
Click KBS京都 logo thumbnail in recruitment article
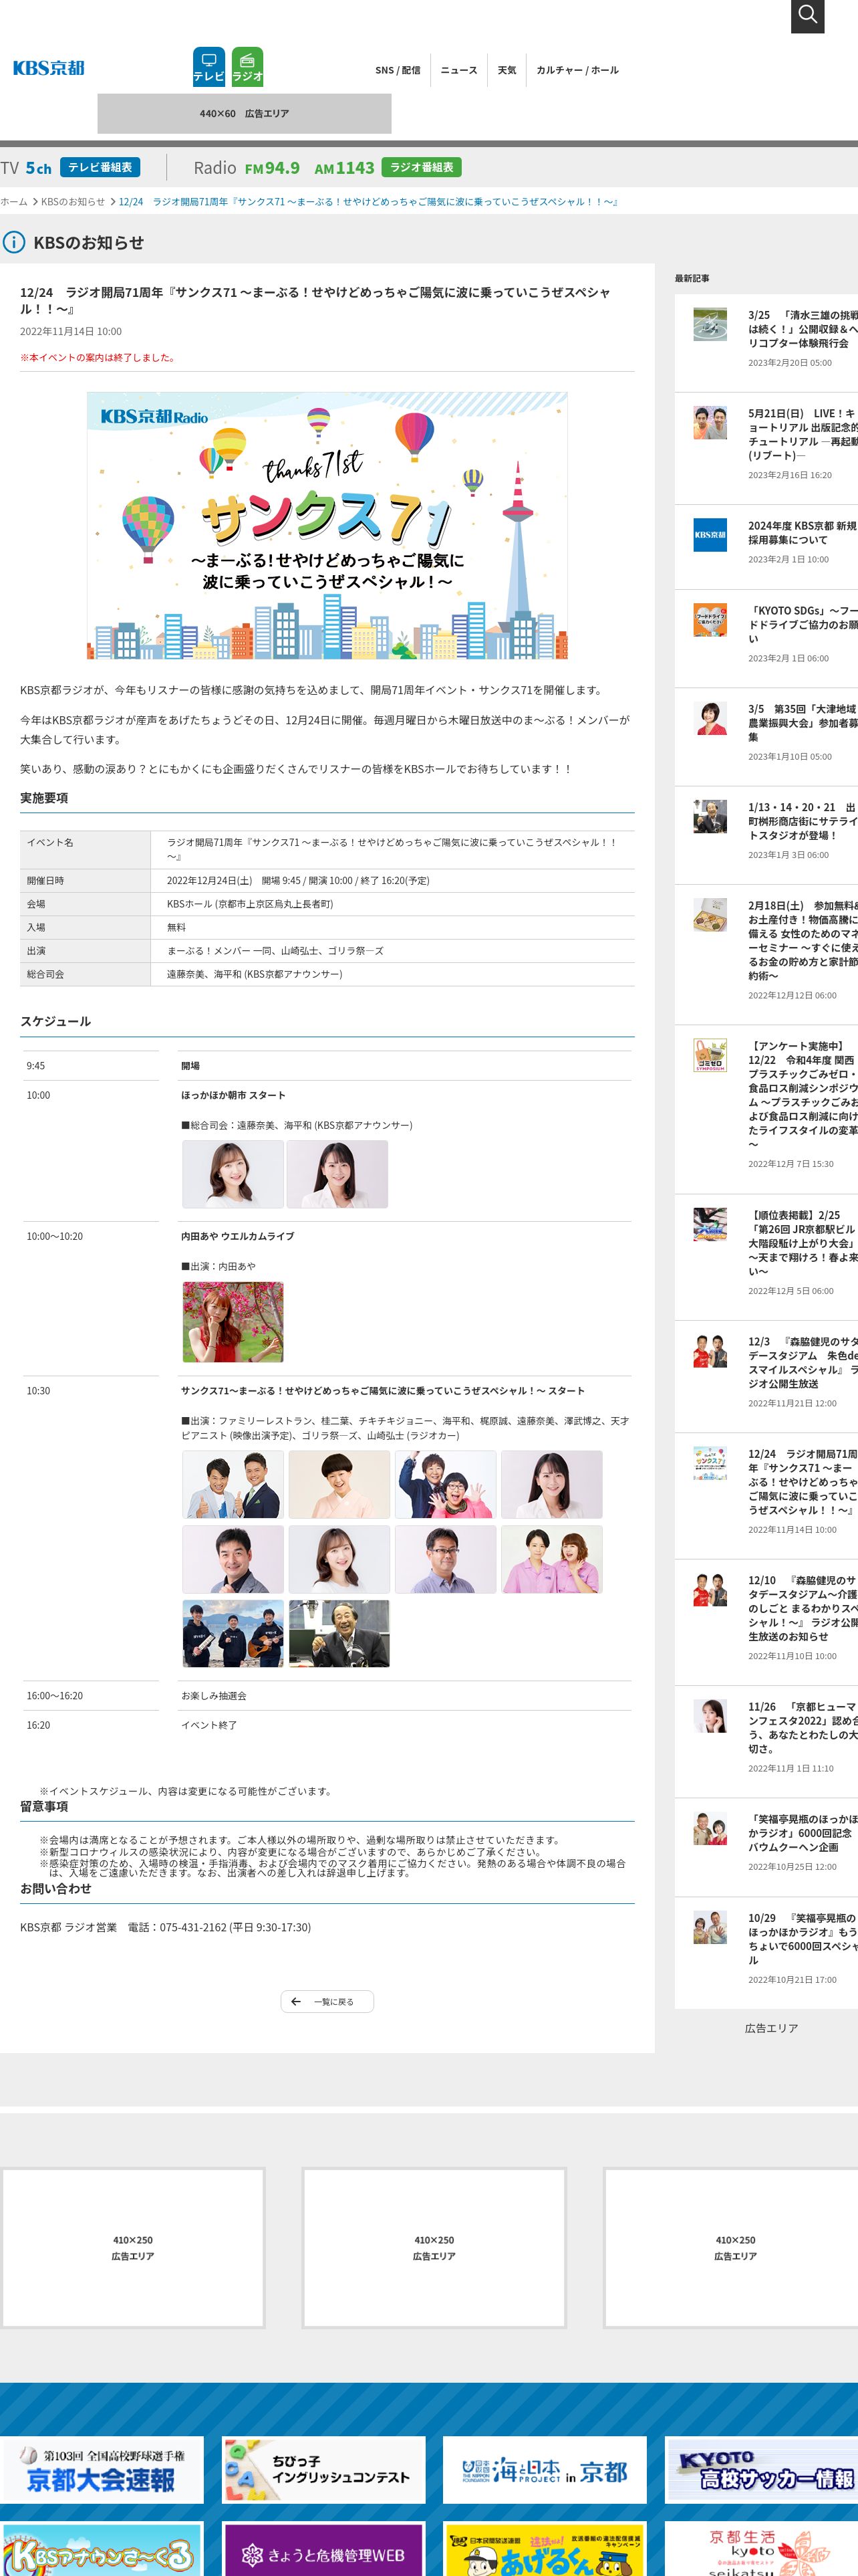point(710,535)
